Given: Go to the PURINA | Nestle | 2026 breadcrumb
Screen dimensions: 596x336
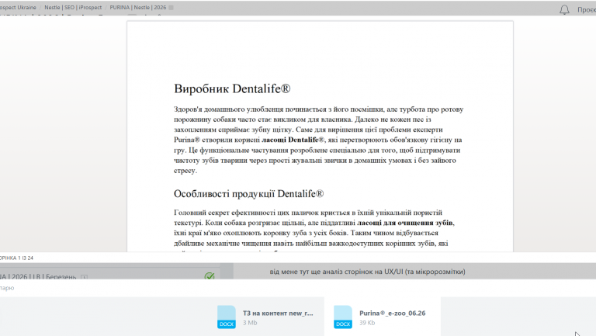Looking at the screenshot, I should [x=138, y=7].
